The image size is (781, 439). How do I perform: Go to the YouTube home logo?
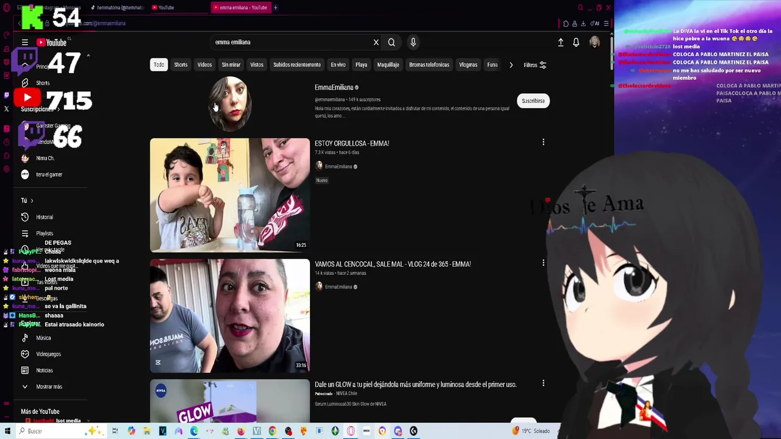[x=52, y=43]
